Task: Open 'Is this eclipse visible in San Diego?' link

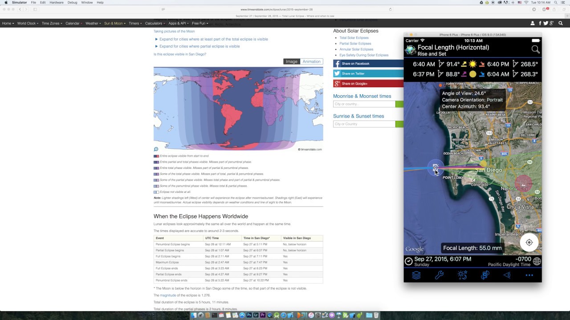Action: (x=180, y=54)
